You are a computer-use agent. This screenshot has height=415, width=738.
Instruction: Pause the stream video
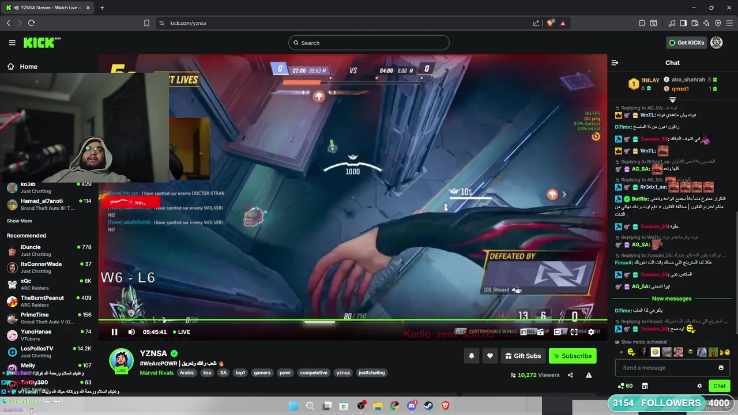click(114, 332)
